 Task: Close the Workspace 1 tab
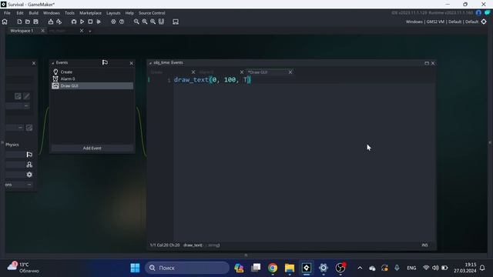[x=43, y=31]
